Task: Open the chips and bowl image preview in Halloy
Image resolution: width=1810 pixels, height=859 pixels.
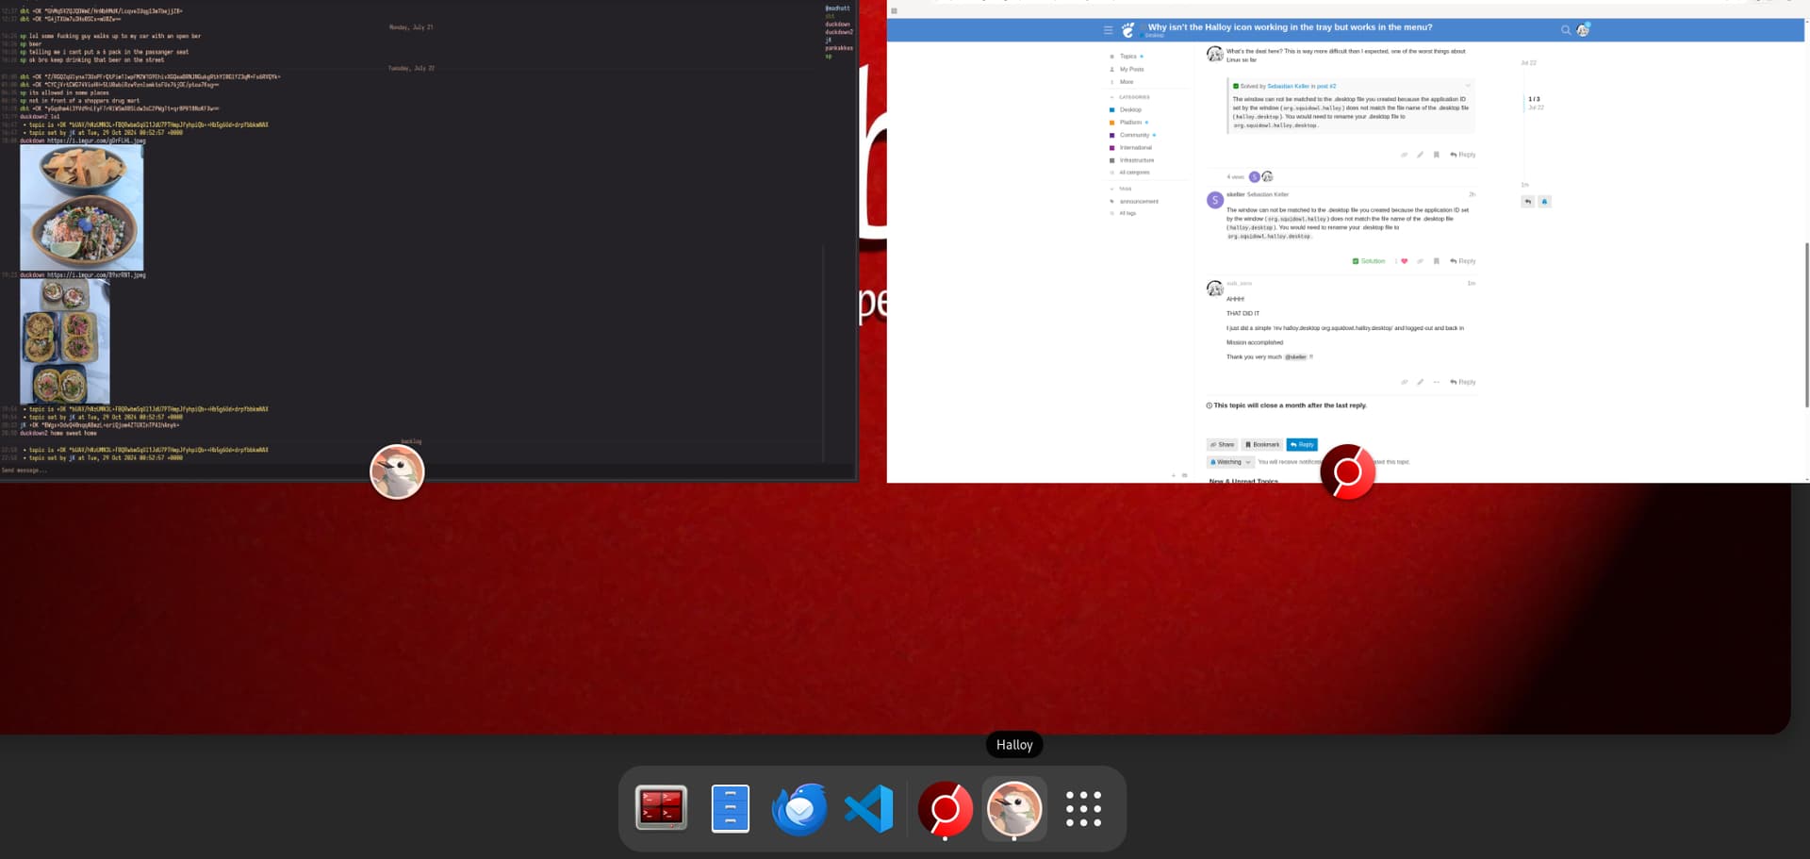Action: pos(82,207)
